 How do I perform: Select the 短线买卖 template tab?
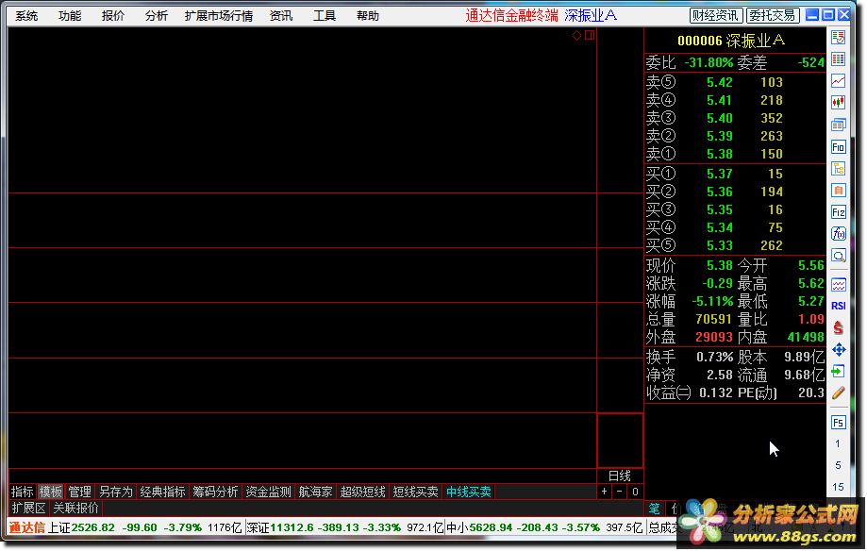click(x=416, y=492)
